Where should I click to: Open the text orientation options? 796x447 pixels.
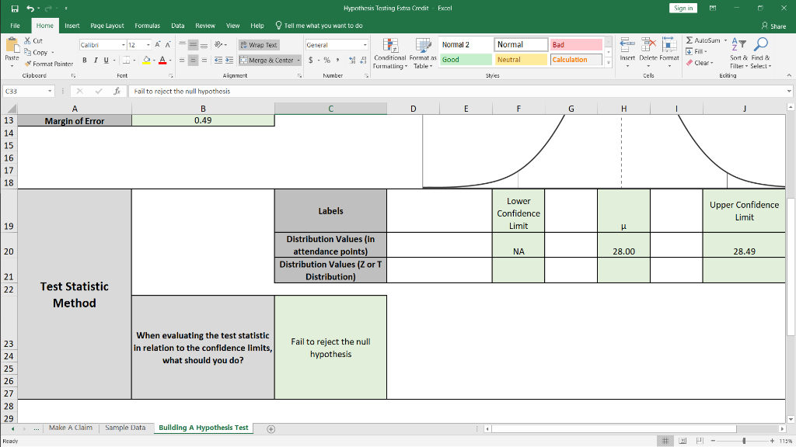click(220, 44)
